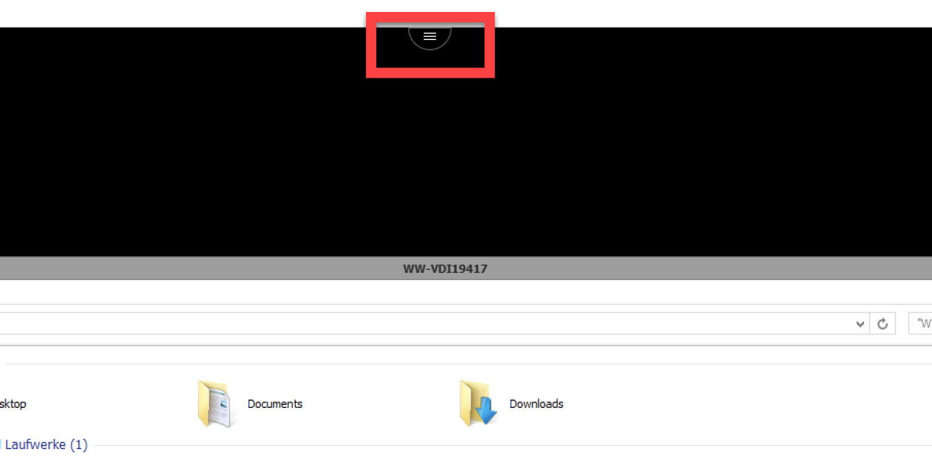This screenshot has height=464, width=932.
Task: Open the Downloads folder icon
Action: 478,404
